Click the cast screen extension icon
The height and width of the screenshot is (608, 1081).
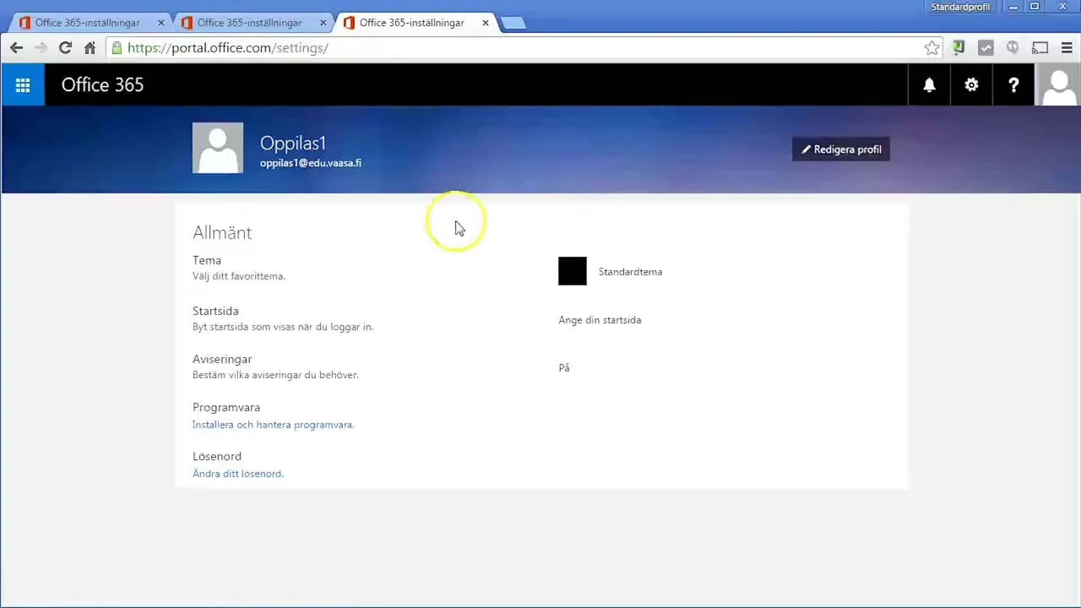(x=1040, y=48)
